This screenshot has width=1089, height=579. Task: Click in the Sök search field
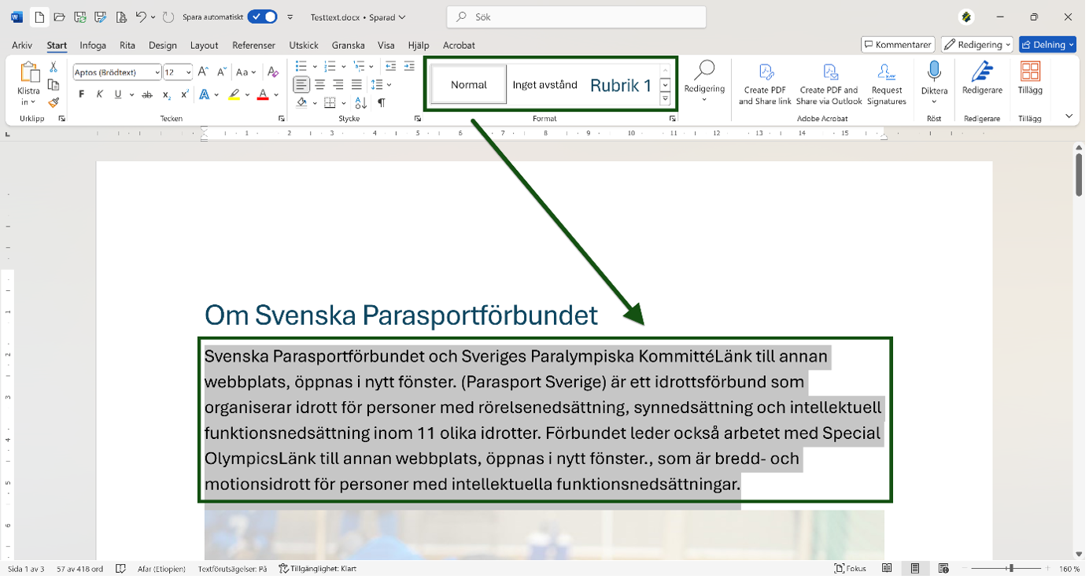click(576, 17)
